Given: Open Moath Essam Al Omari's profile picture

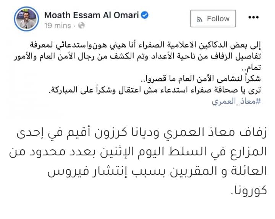Looking at the screenshot, I should tap(26, 19).
